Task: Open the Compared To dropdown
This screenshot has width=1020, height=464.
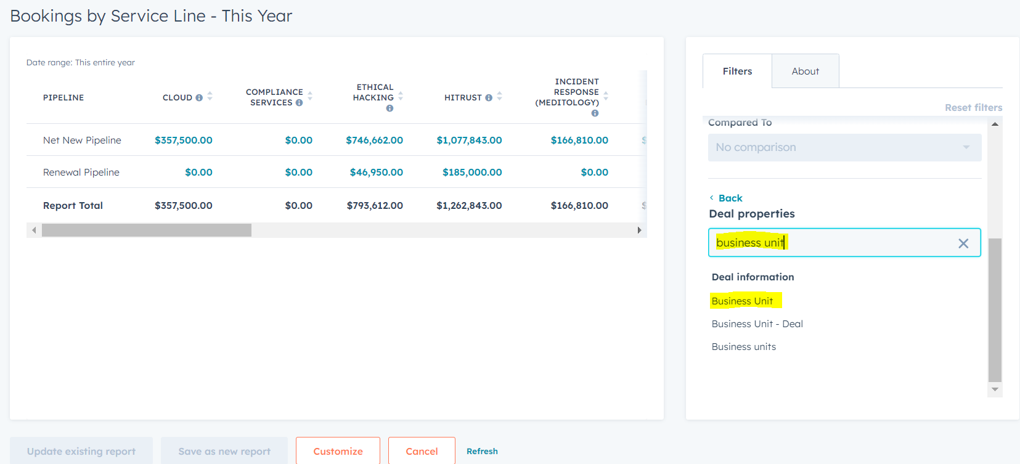Action: click(844, 148)
